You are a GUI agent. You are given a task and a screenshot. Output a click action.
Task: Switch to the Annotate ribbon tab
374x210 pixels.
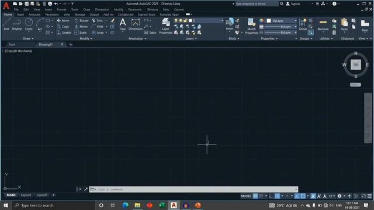(34, 15)
